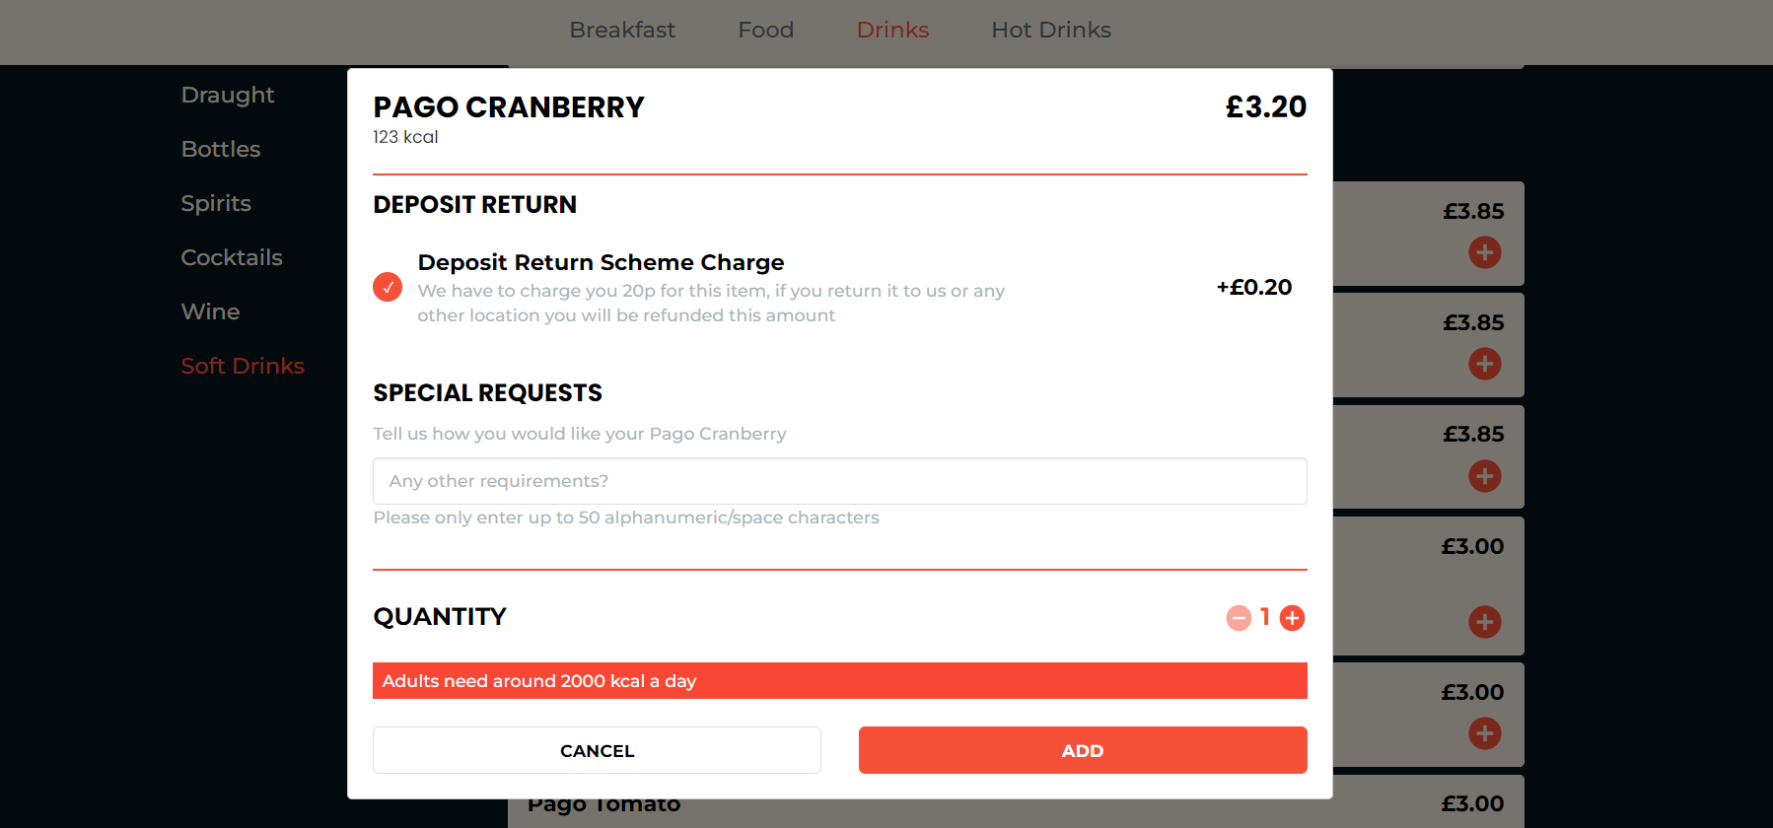Add the first £3.85 item using plus icon

pos(1484,252)
